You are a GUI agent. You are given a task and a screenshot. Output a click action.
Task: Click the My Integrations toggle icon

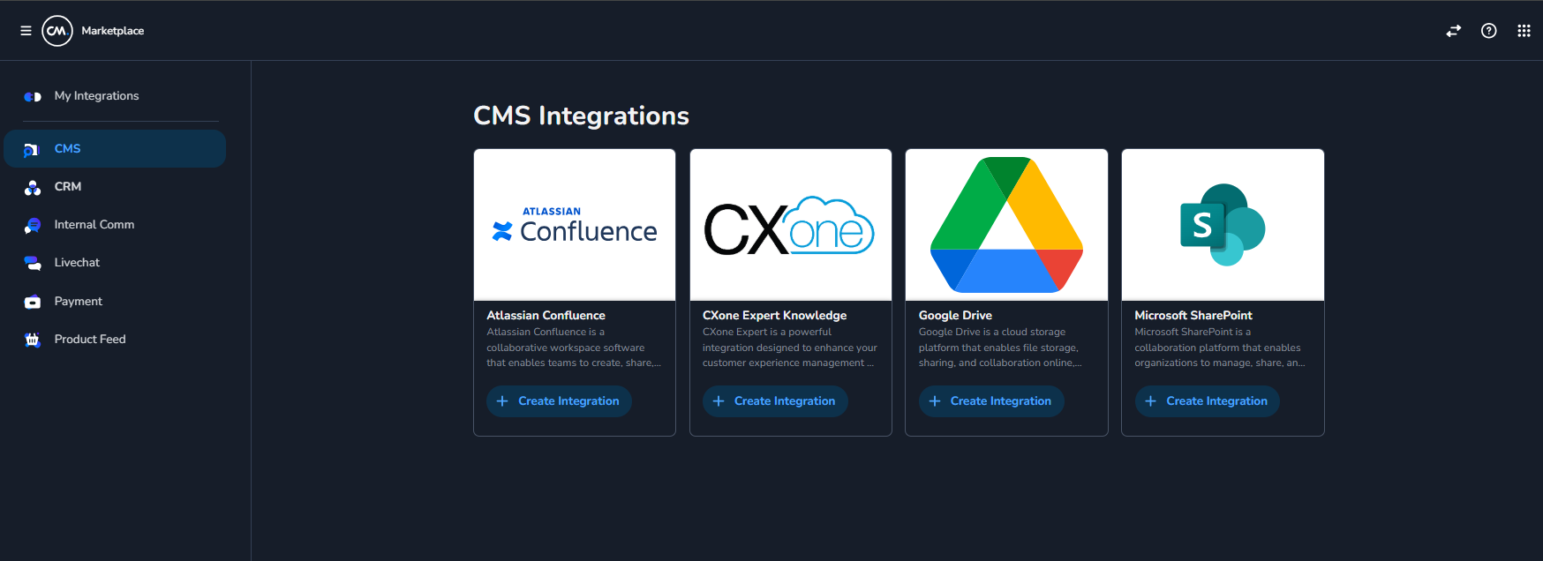tap(33, 96)
